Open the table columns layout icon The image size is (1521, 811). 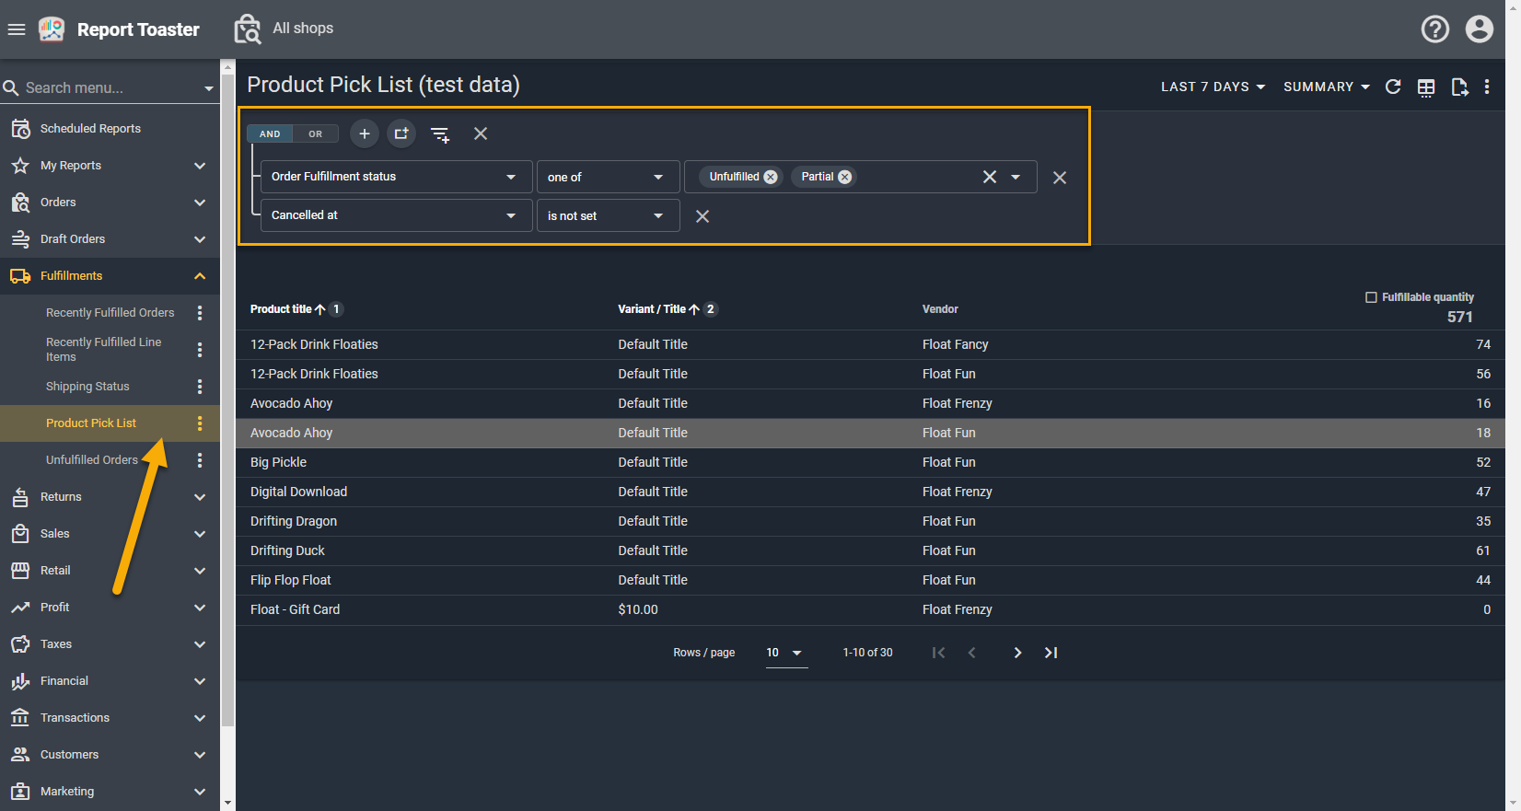1426,87
